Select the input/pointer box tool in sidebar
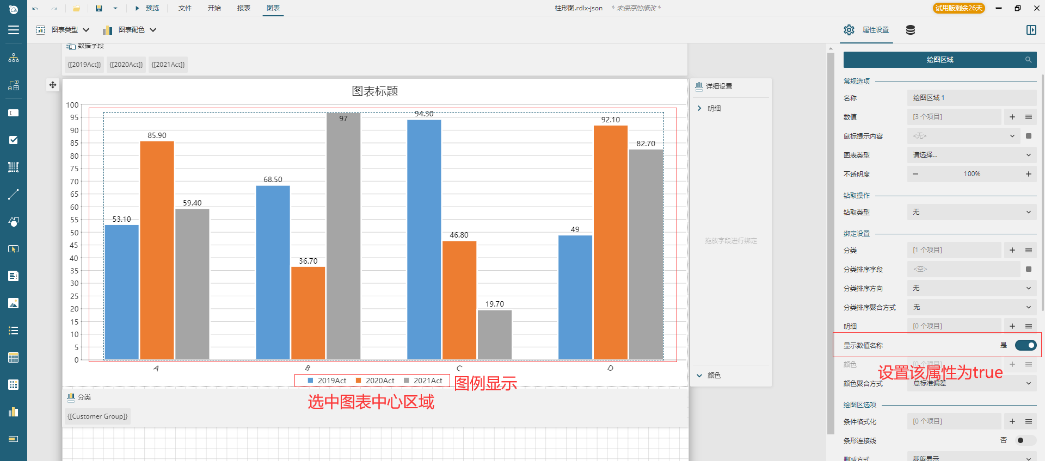Image resolution: width=1045 pixels, height=461 pixels. (14, 248)
